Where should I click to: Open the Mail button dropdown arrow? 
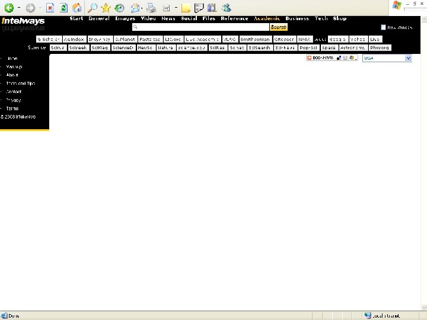(142, 8)
